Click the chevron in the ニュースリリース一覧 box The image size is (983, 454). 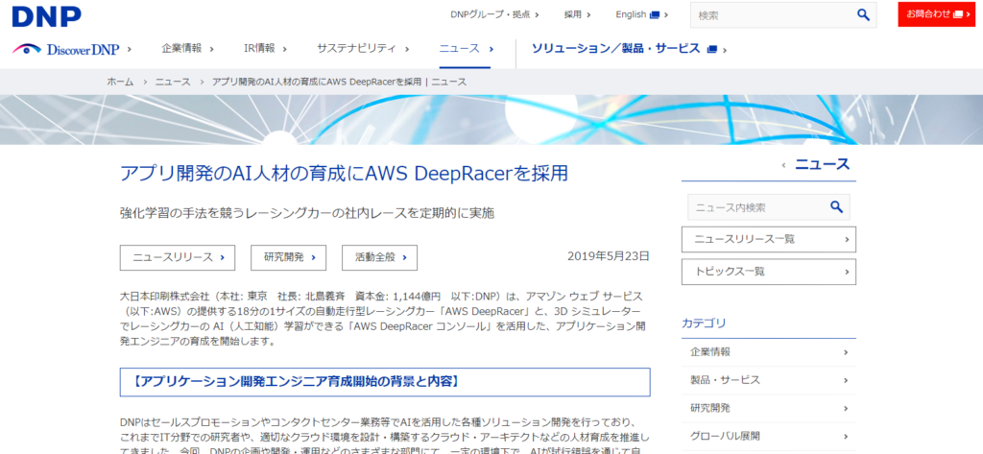click(847, 240)
